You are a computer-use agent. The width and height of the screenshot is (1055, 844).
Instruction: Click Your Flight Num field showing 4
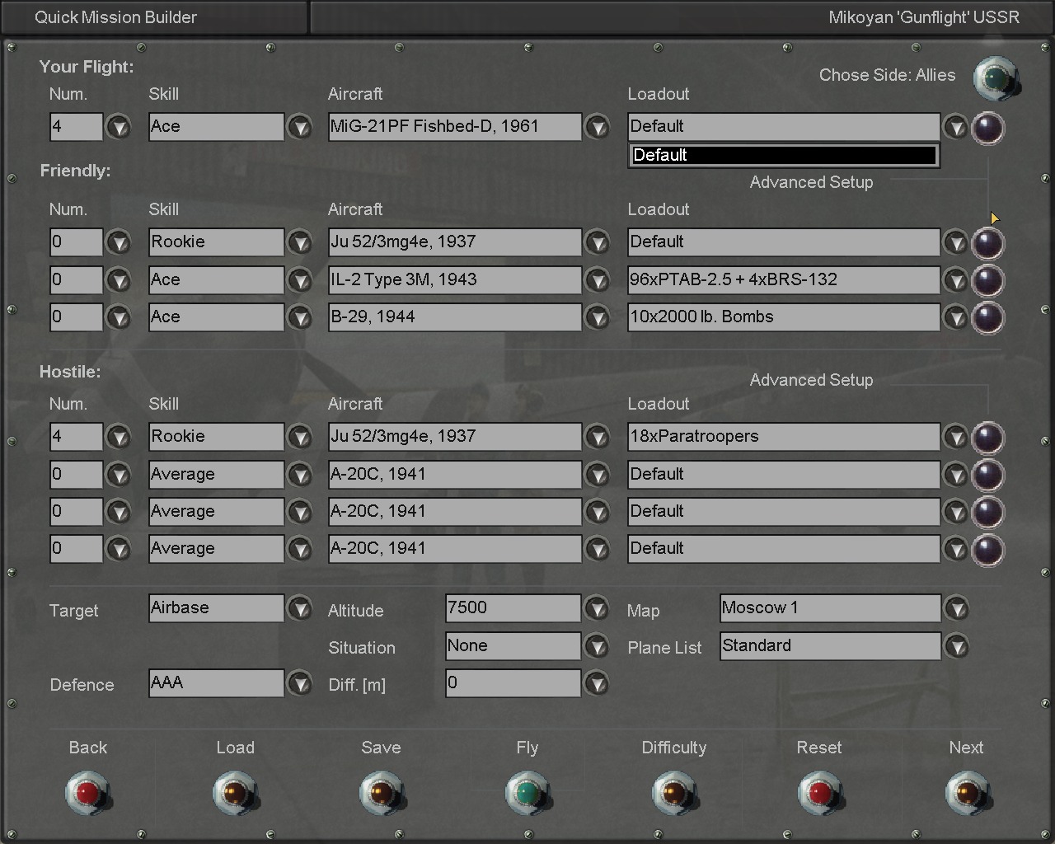77,127
